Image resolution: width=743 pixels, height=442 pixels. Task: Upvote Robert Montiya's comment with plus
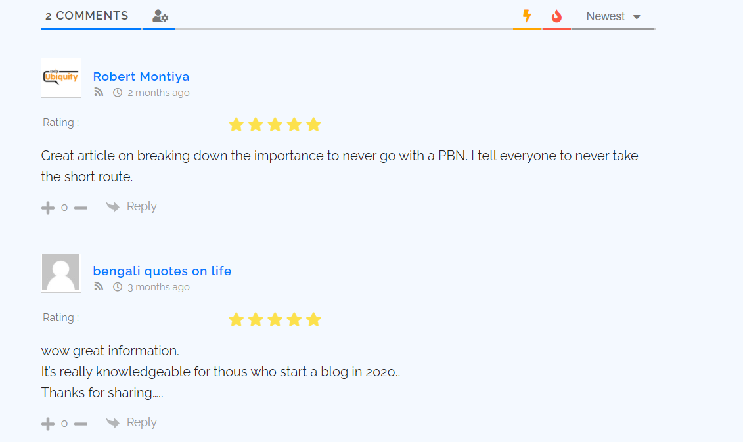pyautogui.click(x=48, y=208)
